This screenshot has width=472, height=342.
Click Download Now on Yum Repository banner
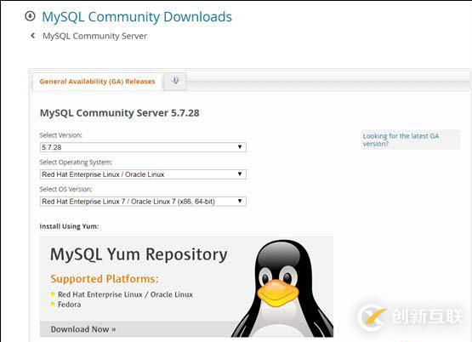[x=83, y=329]
